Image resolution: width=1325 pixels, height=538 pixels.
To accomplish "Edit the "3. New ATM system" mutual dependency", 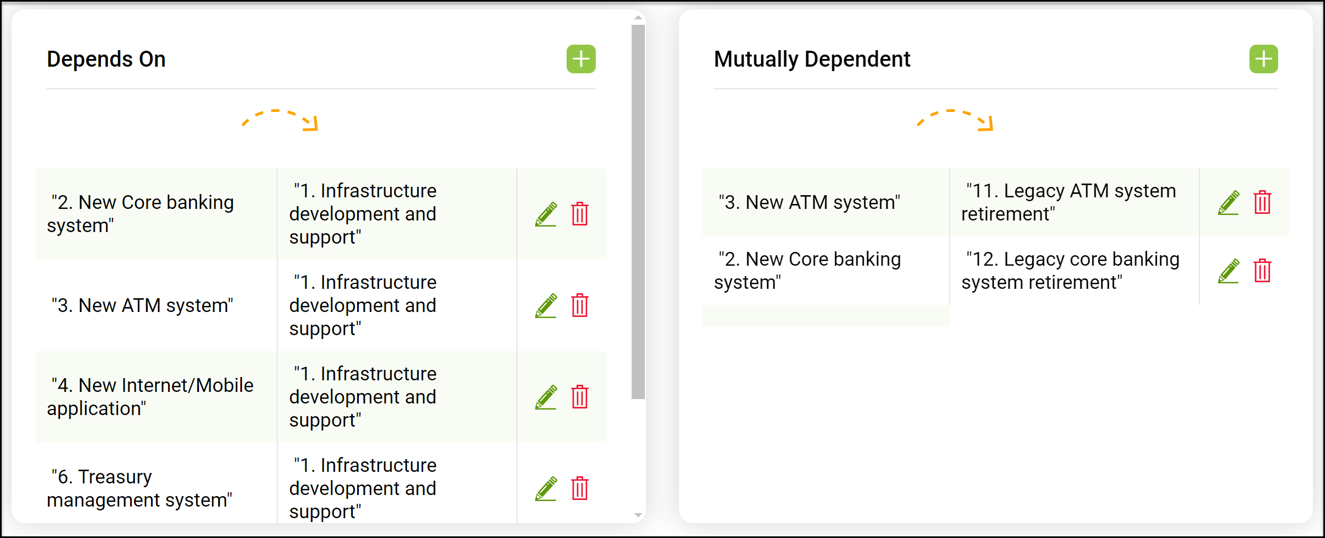I will tap(1228, 202).
